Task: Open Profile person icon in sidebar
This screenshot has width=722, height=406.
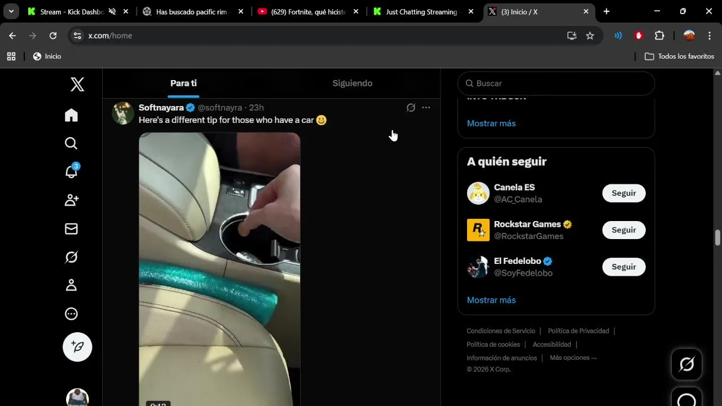Action: [71, 285]
